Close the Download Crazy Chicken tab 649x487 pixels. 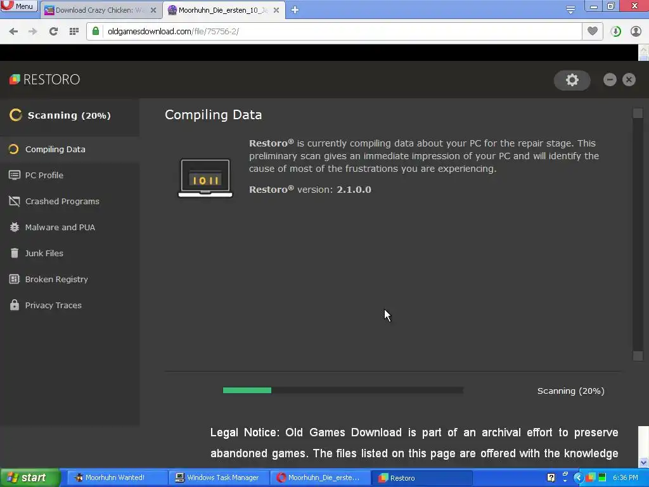153,10
